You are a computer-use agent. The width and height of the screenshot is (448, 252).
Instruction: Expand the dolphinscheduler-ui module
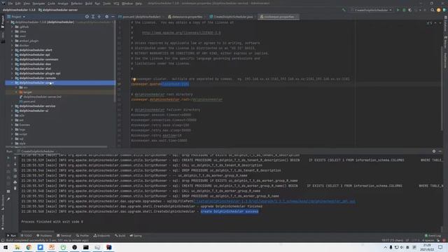pyautogui.click(x=13, y=111)
